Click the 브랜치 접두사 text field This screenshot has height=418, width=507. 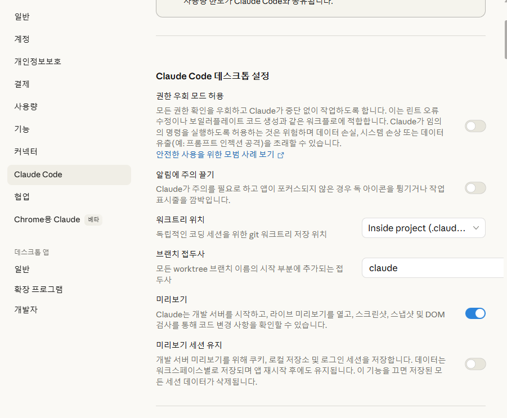[x=433, y=268]
